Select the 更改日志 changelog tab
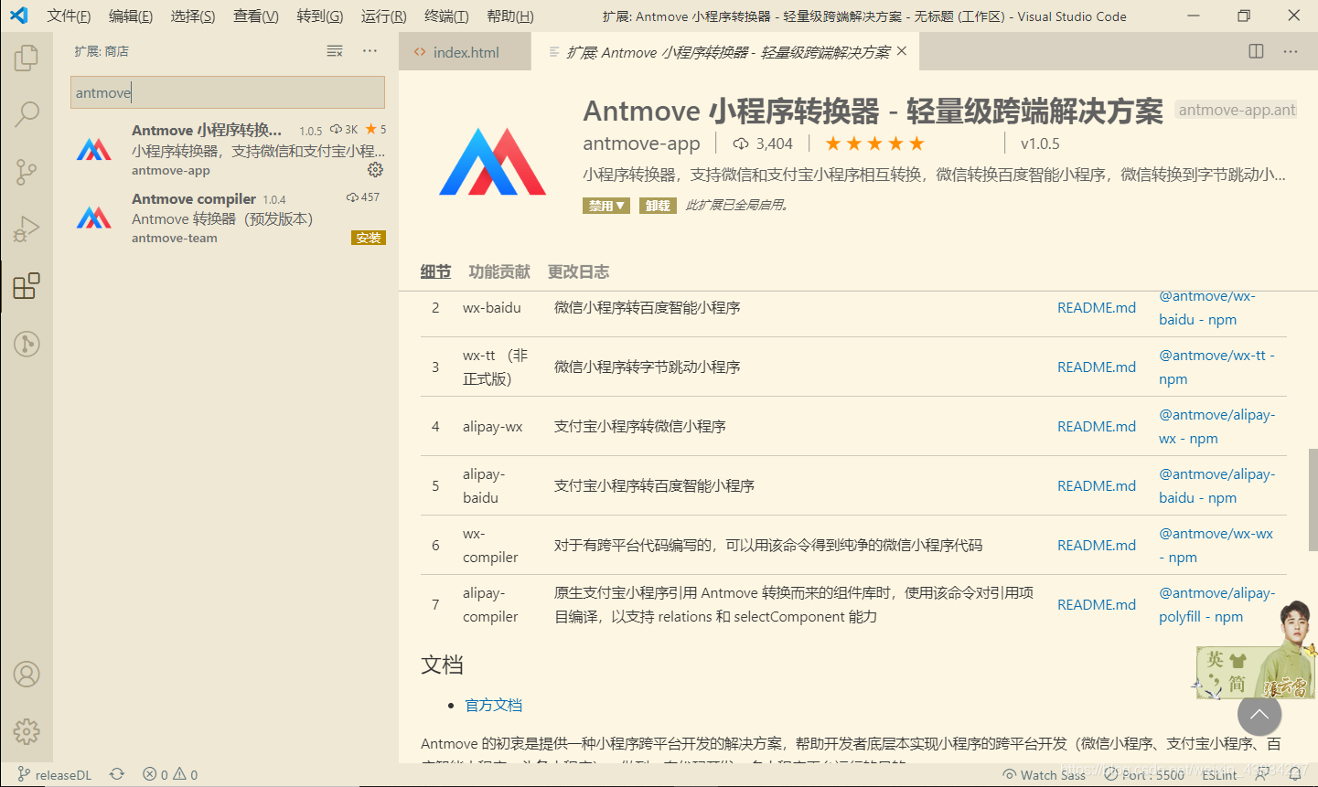This screenshot has width=1318, height=787. (578, 271)
